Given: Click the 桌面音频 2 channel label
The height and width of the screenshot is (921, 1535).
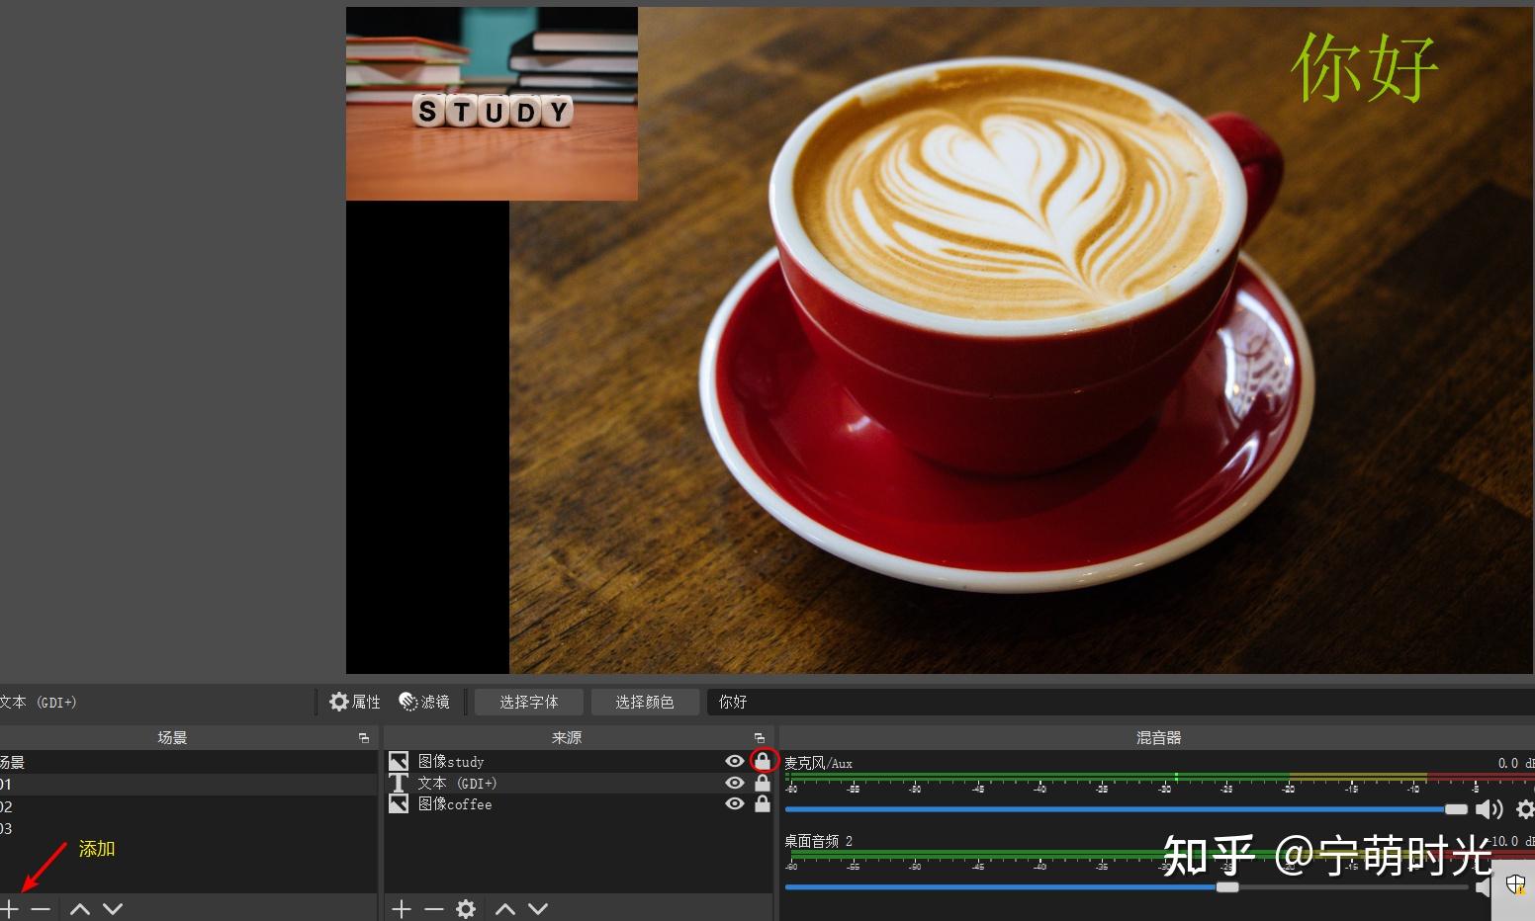Looking at the screenshot, I should click(818, 841).
